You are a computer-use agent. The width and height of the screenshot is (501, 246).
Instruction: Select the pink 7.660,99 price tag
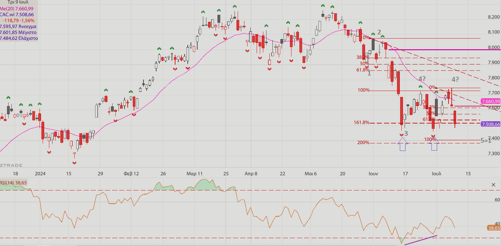coord(491,101)
